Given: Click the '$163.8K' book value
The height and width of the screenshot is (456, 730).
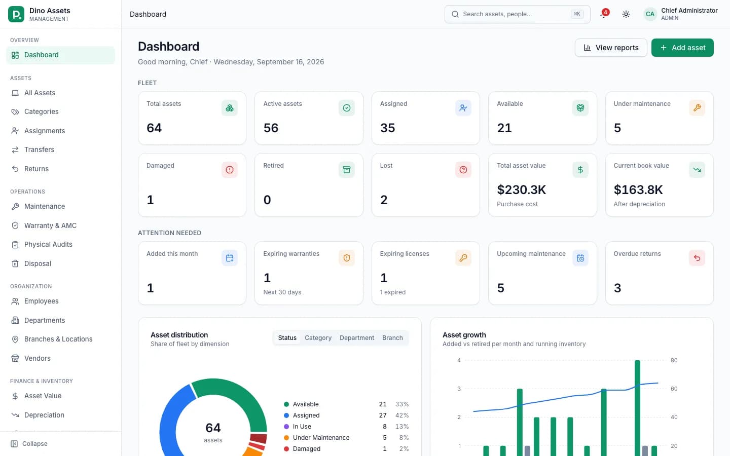Looking at the screenshot, I should pyautogui.click(x=638, y=189).
